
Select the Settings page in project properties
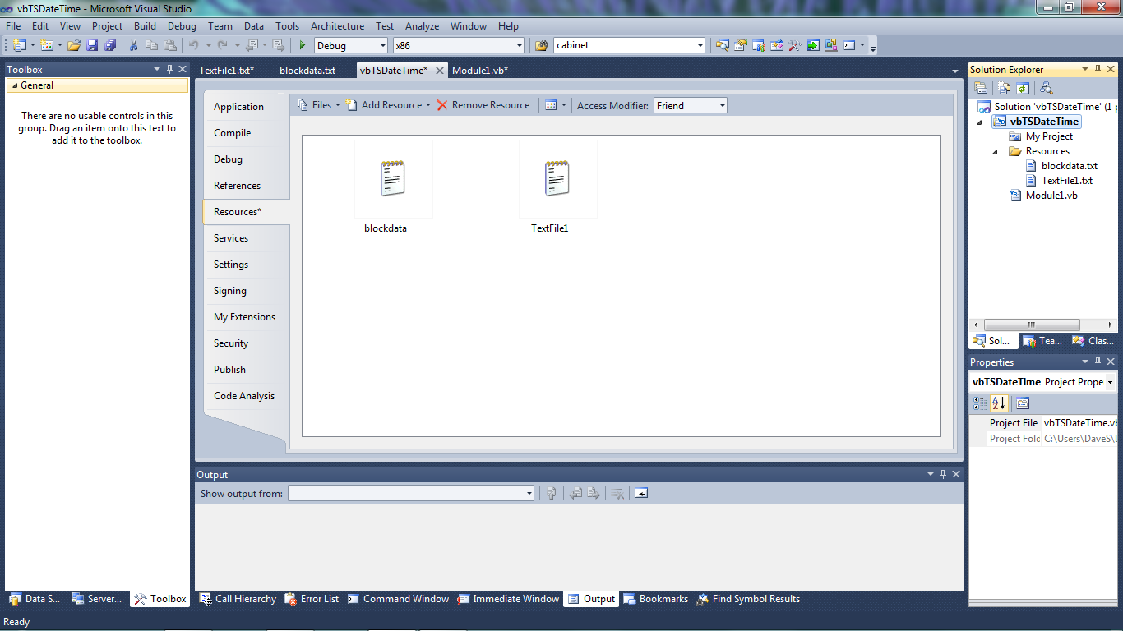(x=231, y=265)
